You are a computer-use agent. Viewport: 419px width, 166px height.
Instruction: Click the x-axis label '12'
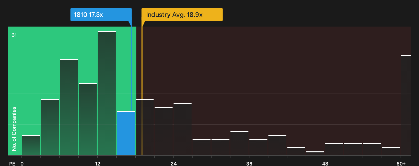click(x=98, y=163)
